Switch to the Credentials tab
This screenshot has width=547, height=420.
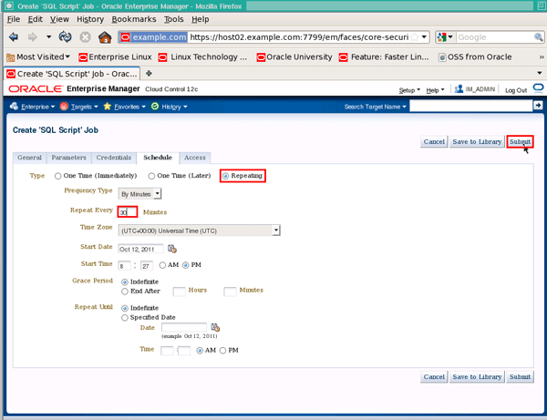[x=114, y=158]
